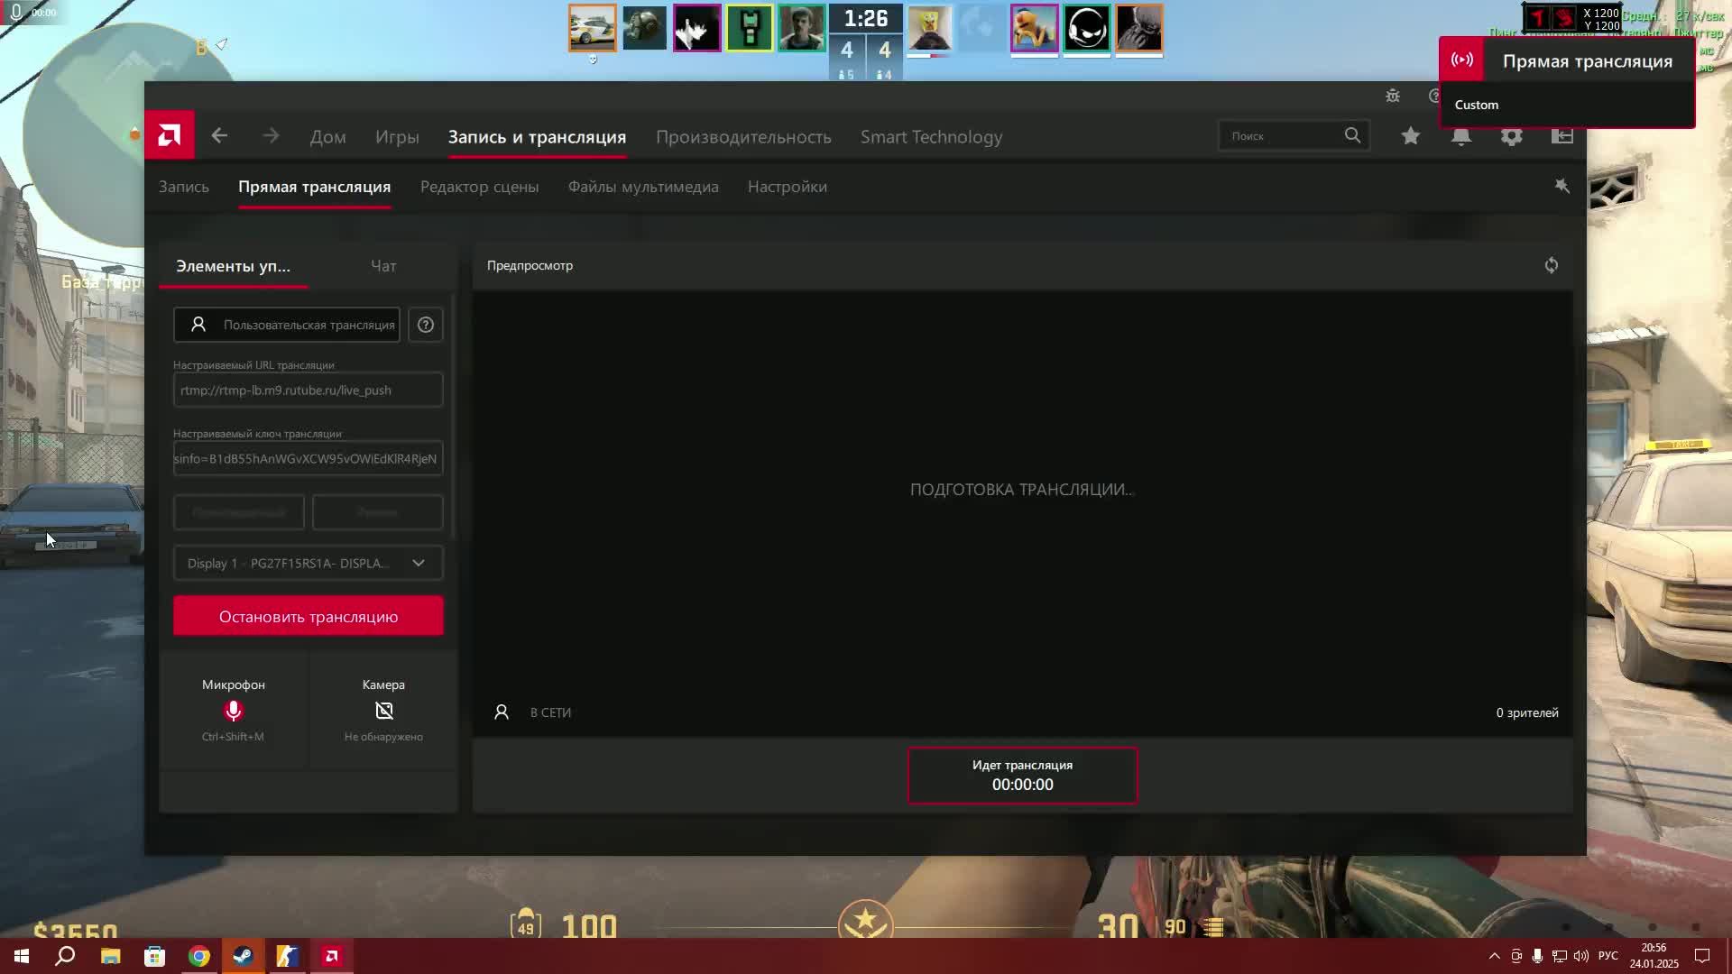The height and width of the screenshot is (974, 1732).
Task: Click the help icon beside the streaming service
Action: [x=426, y=325]
